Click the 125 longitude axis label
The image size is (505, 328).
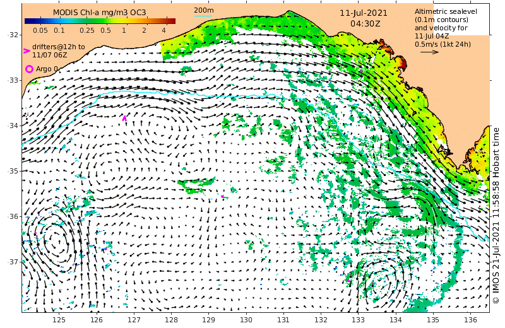[x=59, y=320]
